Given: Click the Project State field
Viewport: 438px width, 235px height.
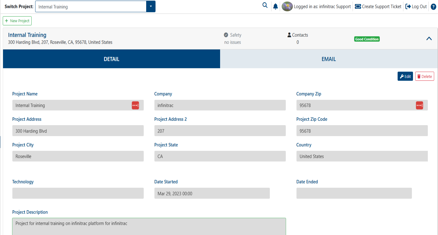Looking at the screenshot, I should click(x=220, y=156).
